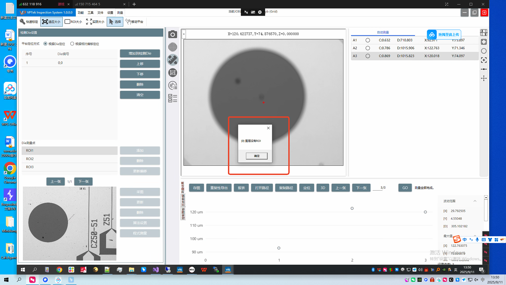This screenshot has width=506, height=285.
Task: Click the 增加到检测Die button
Action: [x=140, y=53]
